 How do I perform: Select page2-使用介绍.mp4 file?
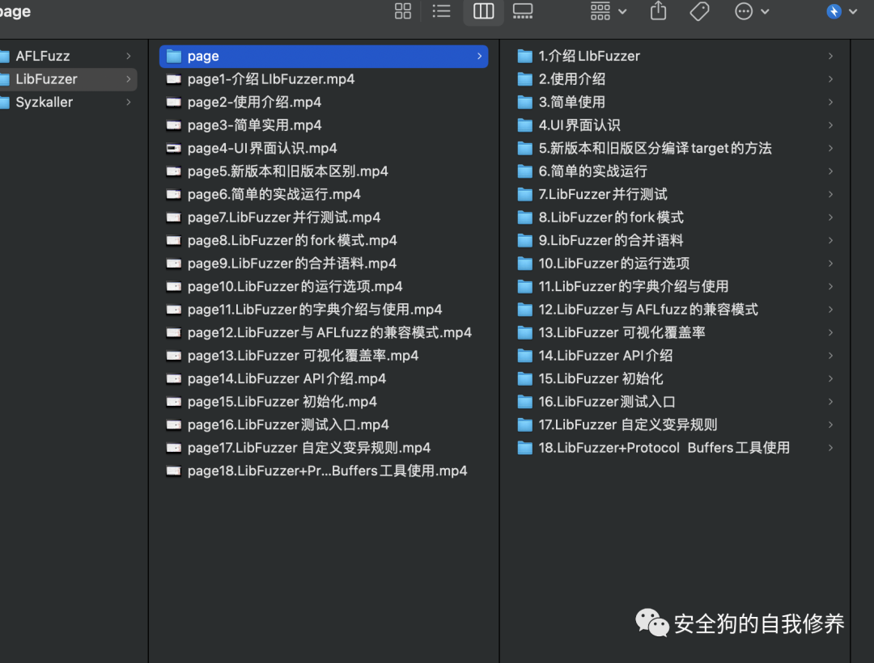324,103
